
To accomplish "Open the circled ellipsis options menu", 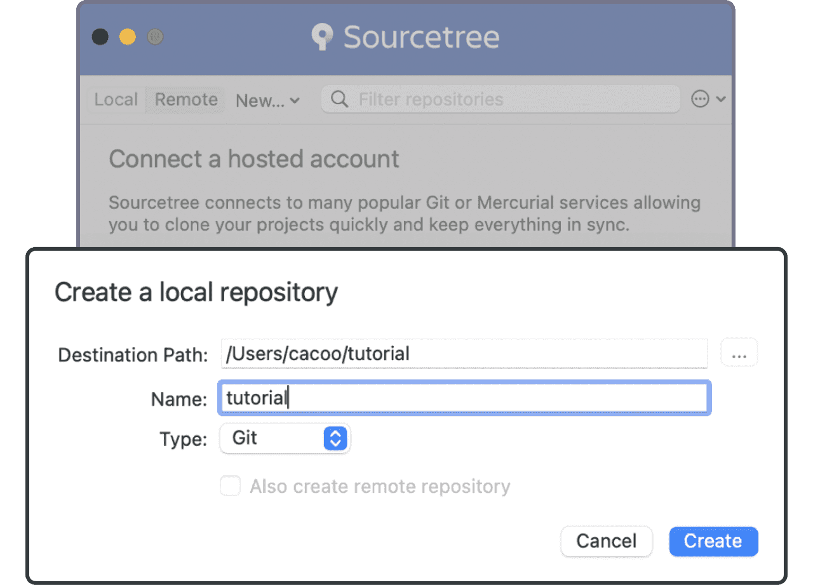I will point(708,99).
